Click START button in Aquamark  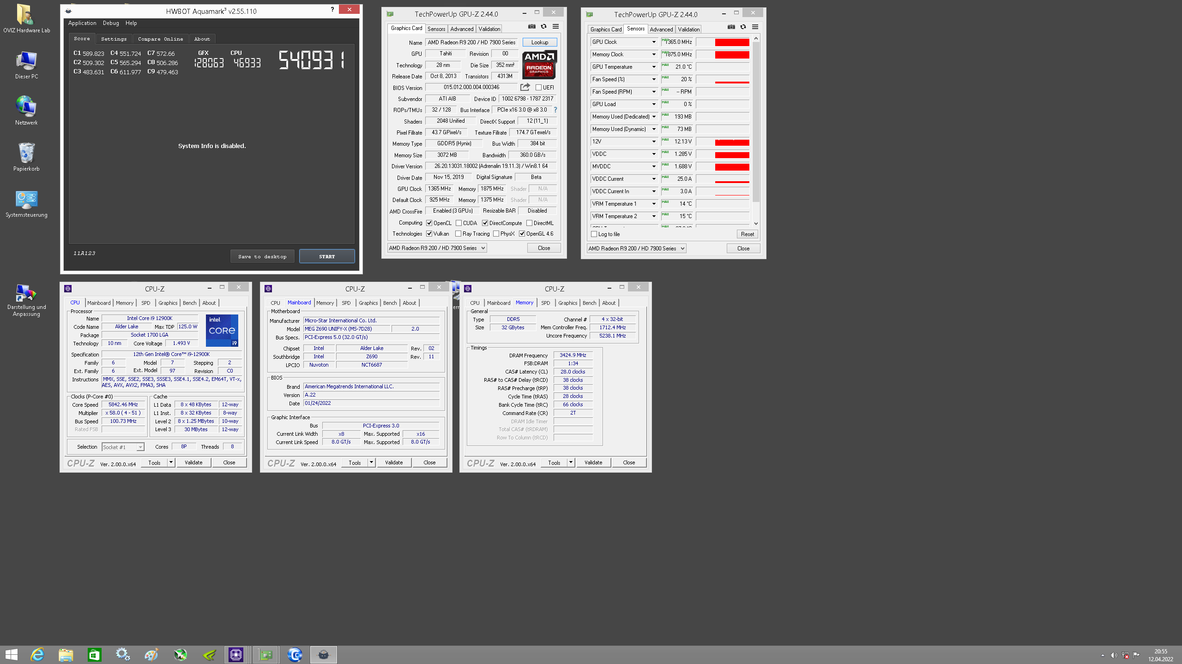(327, 256)
